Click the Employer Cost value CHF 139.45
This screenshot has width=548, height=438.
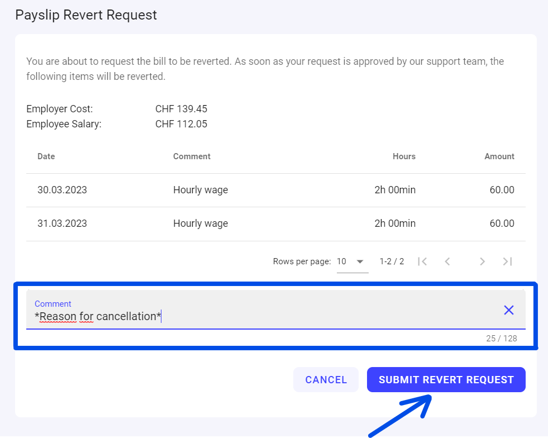[x=181, y=109]
